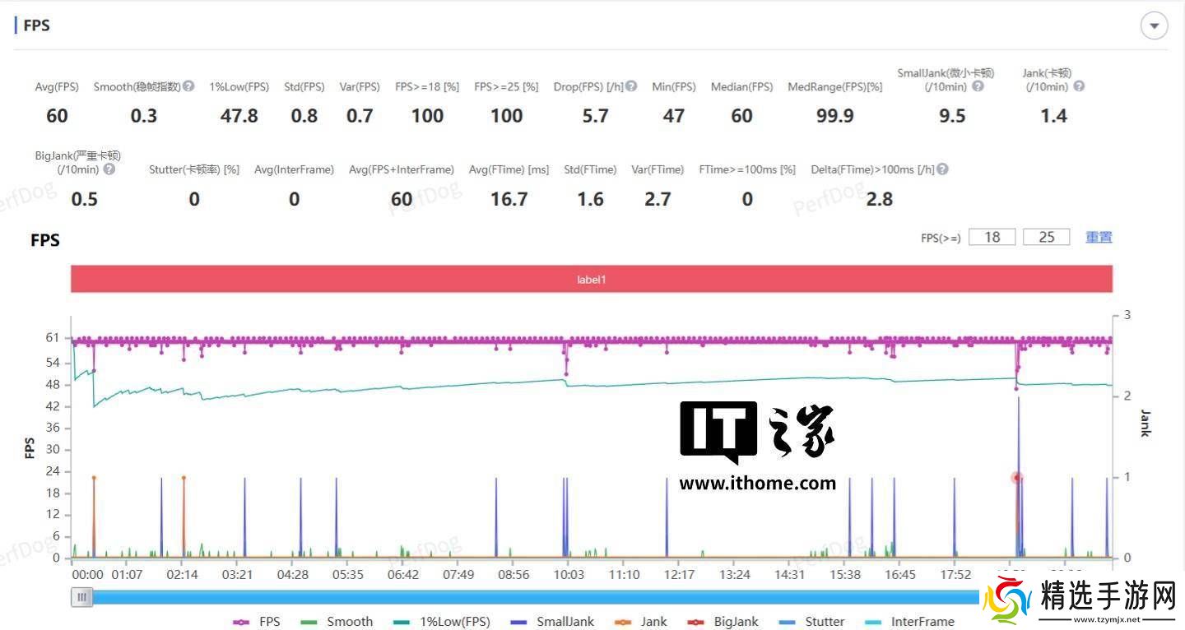Click the FPS threshold field showing 18

pos(992,237)
